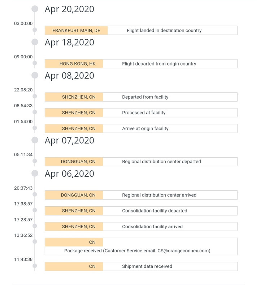The width and height of the screenshot is (269, 288).
Task: Click the Apr 08,2020 timeline date marker
Action: point(35,75)
